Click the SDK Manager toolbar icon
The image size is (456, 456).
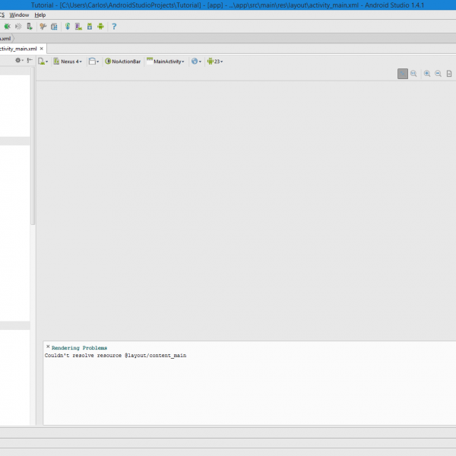pos(90,26)
